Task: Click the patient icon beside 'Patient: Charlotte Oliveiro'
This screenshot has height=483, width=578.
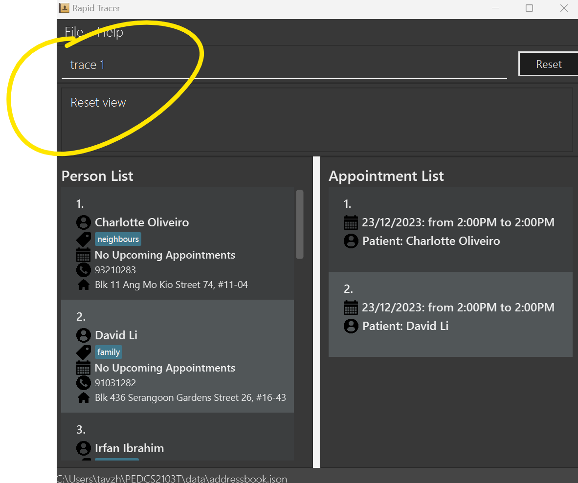Action: (351, 241)
